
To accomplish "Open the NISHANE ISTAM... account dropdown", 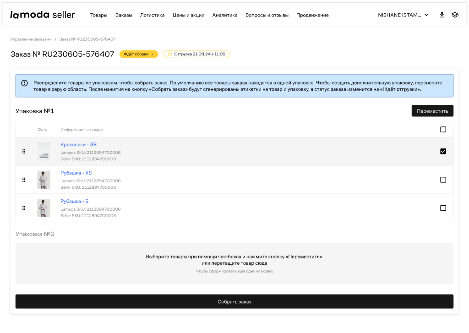I will click(x=403, y=15).
